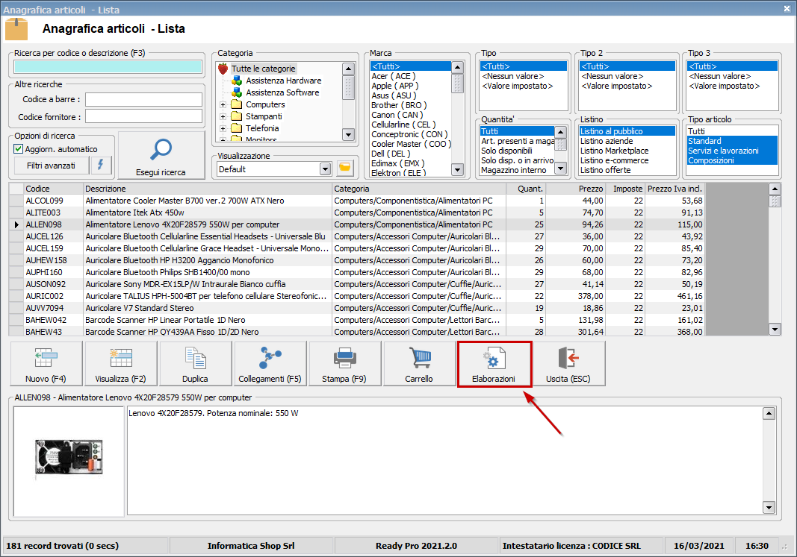Click the Computers folder icon
This screenshot has width=797, height=557.
coord(236,104)
